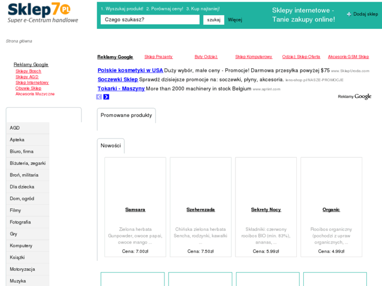Open the Apteka category
This screenshot has height=286, width=382.
tap(27, 140)
